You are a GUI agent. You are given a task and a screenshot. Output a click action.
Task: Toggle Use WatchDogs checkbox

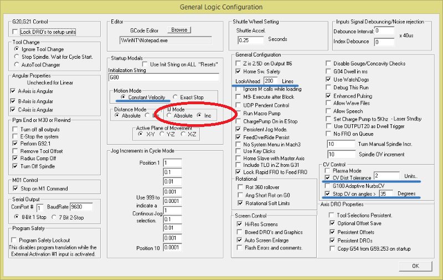[328, 79]
